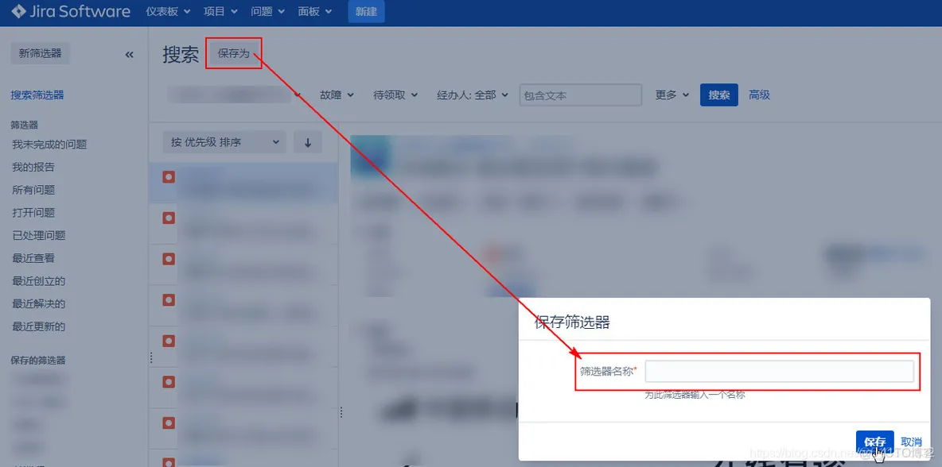Click 取消 in the save filter dialog

[x=911, y=442]
